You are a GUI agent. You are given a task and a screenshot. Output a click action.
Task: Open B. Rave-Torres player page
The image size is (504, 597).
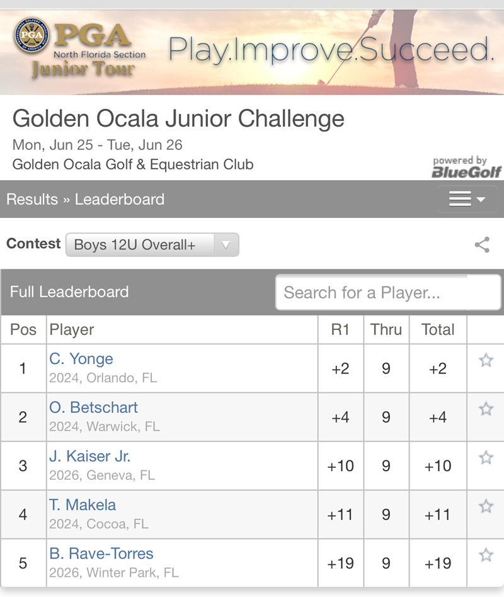(101, 554)
